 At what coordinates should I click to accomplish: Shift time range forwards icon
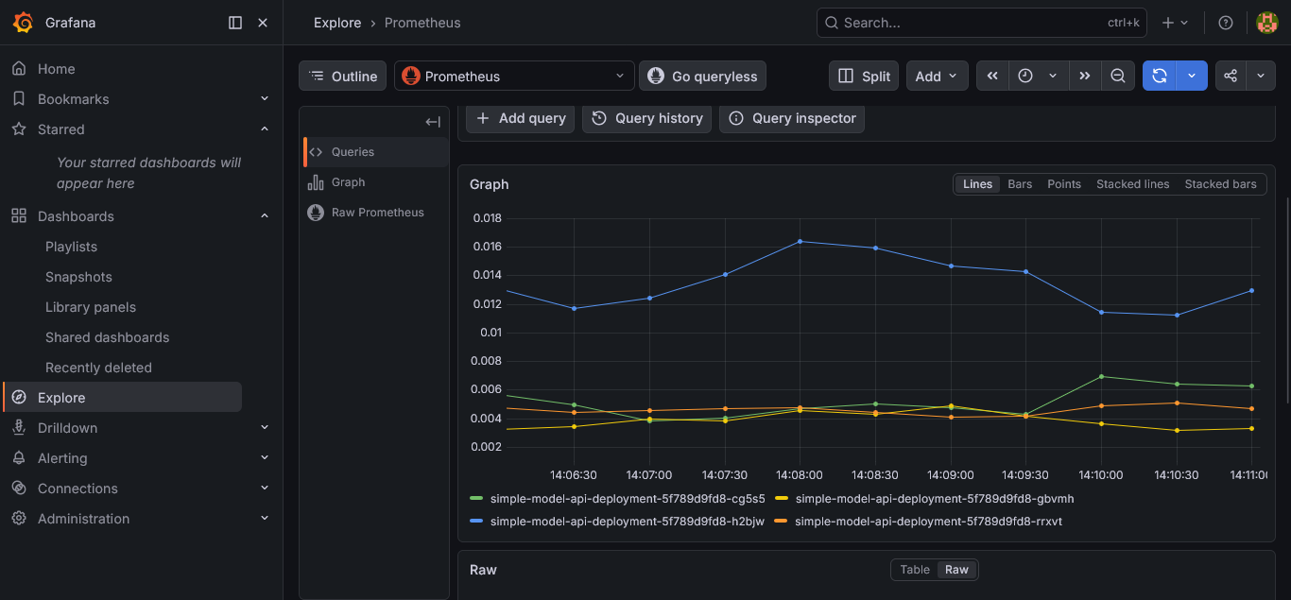coord(1084,77)
